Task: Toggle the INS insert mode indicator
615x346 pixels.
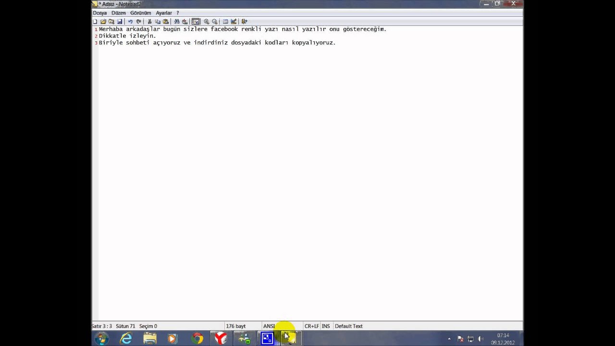Action: 326,326
